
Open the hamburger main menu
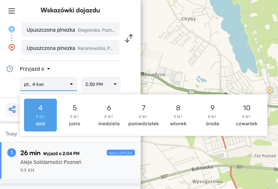[x=12, y=11]
